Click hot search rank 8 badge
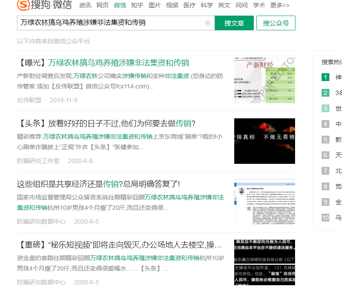Viewport: 342px width, 293px height. 325,186
